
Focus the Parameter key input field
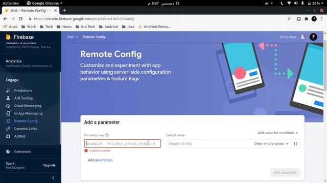pyautogui.click(x=123, y=143)
